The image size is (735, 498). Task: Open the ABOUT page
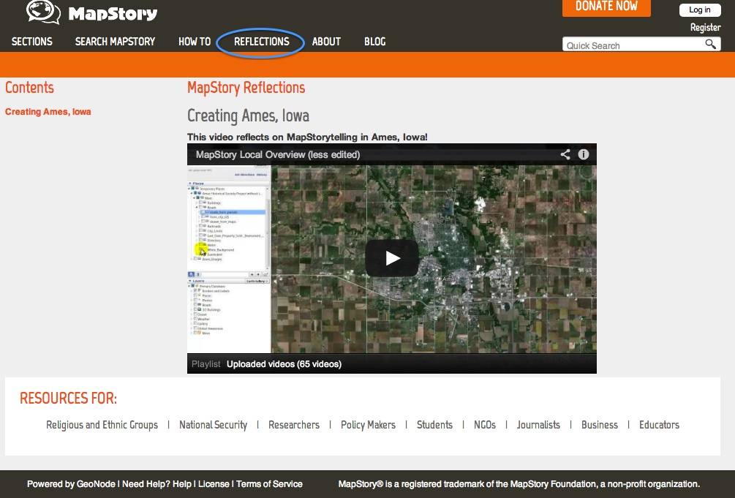(x=326, y=42)
